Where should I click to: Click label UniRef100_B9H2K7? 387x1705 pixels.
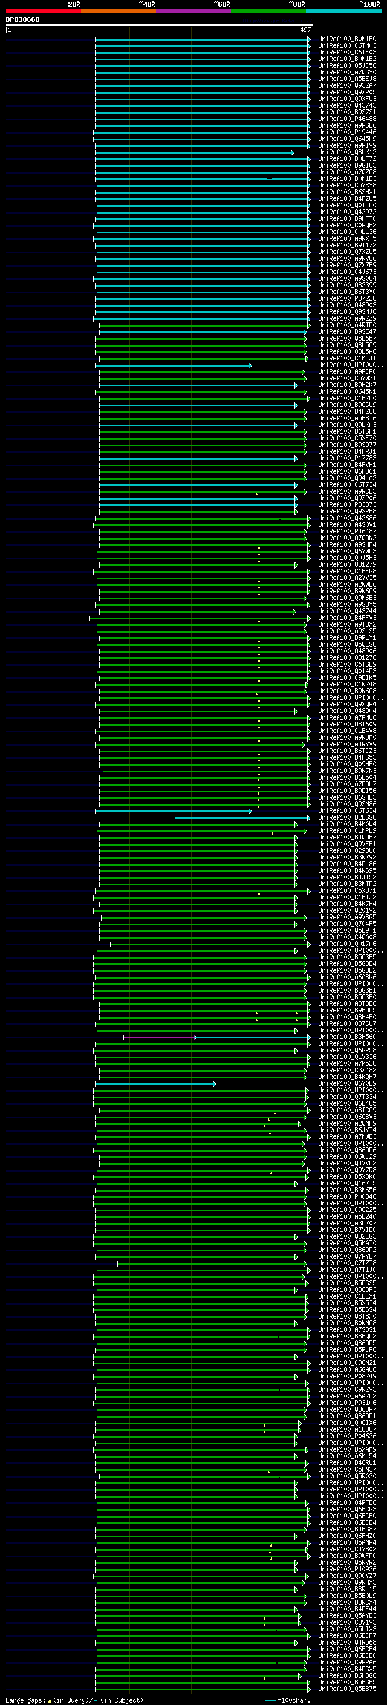pos(346,385)
